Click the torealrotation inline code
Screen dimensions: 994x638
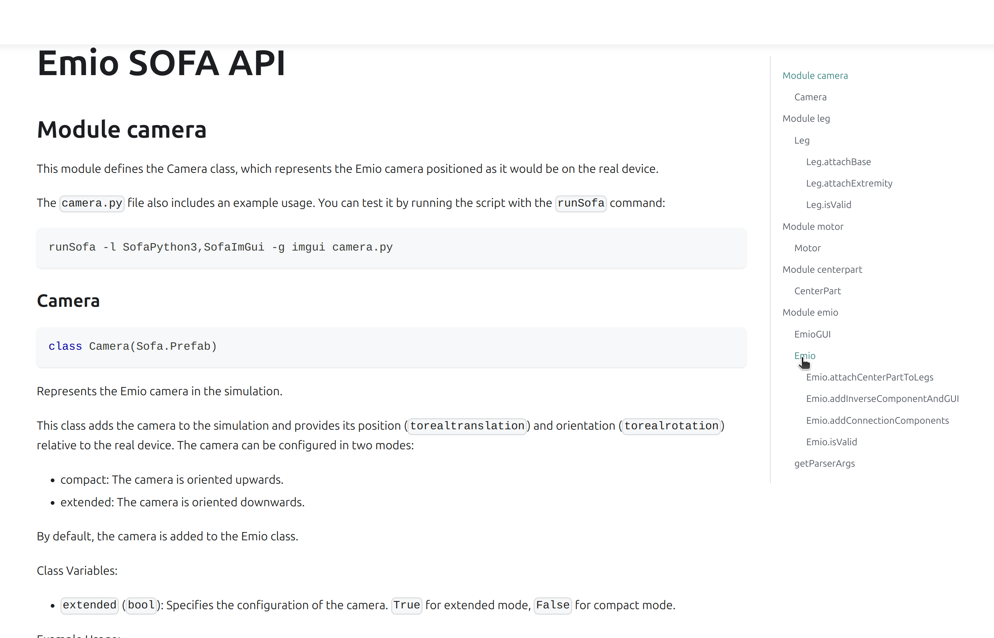(x=671, y=426)
